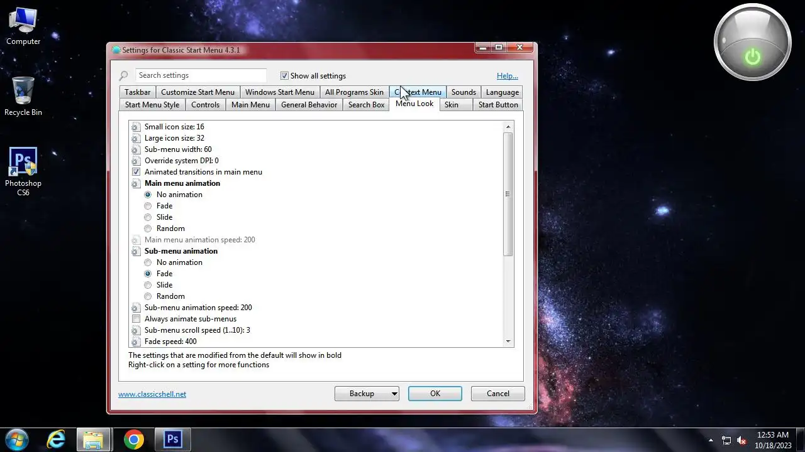
Task: Open the Language tab
Action: [502, 92]
